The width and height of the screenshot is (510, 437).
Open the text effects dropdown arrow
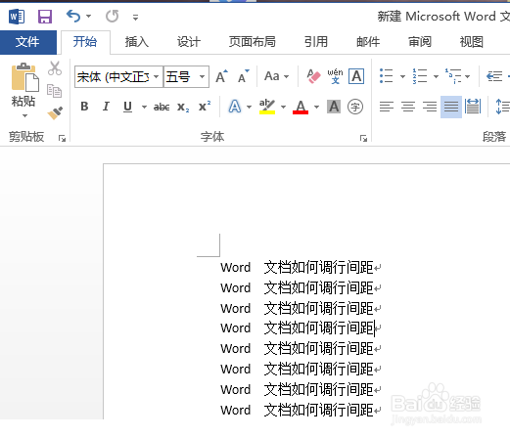(x=250, y=107)
